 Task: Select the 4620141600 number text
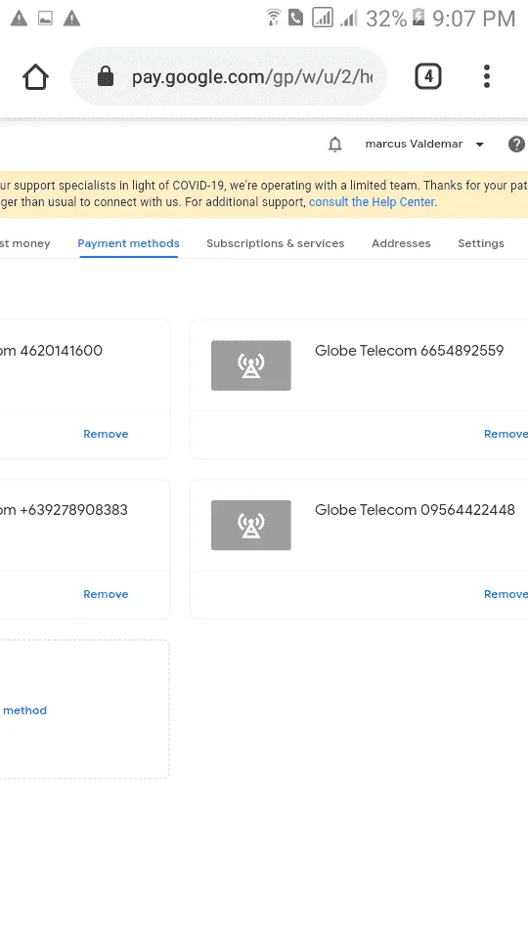(61, 351)
